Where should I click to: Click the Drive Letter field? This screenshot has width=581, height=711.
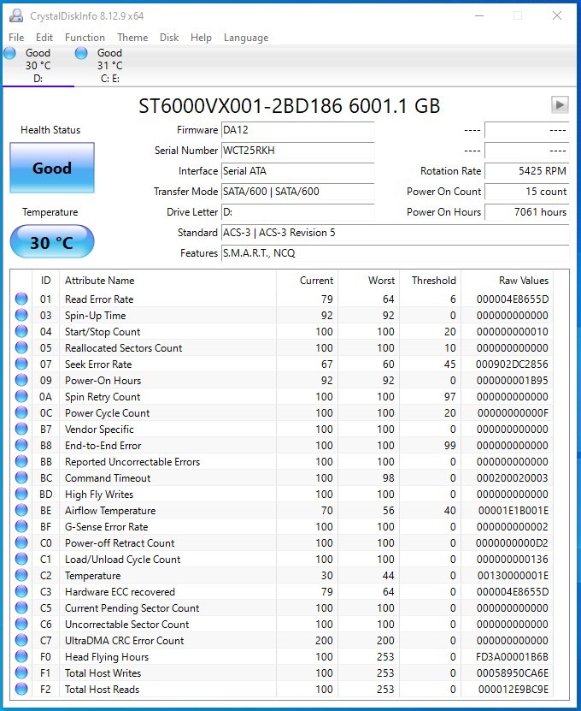[297, 211]
